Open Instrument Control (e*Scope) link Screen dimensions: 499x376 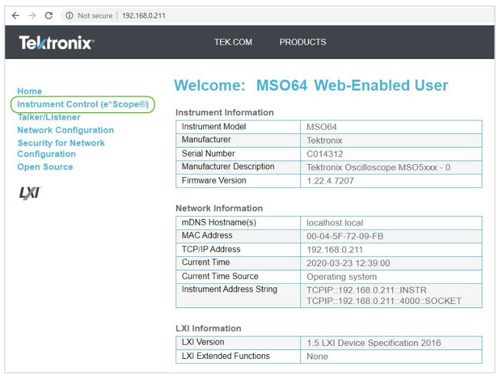point(83,104)
